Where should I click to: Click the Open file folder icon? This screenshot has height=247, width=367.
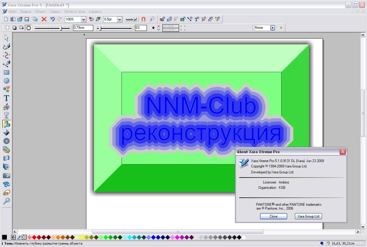20,19
